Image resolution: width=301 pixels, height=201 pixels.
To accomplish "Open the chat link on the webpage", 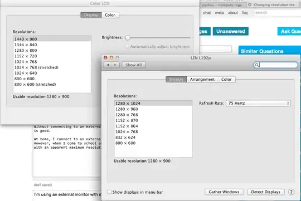I will (207, 13).
